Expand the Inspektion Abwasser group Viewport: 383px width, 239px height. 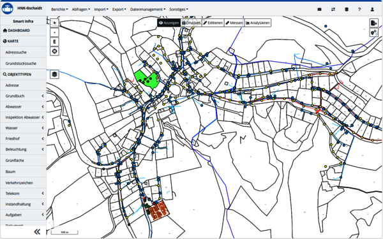[23, 117]
